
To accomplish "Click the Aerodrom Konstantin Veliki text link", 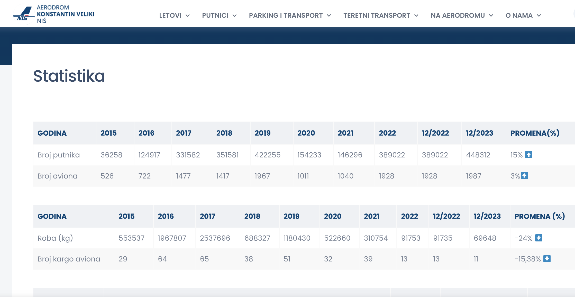I will tap(65, 14).
